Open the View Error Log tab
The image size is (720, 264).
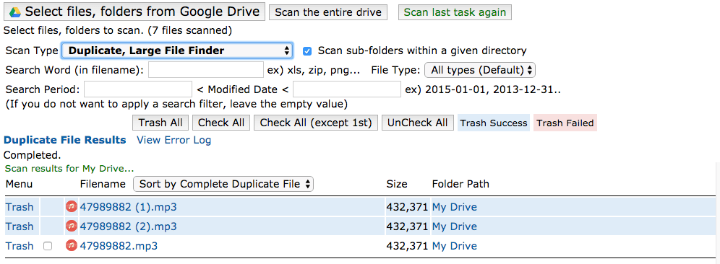pos(174,140)
